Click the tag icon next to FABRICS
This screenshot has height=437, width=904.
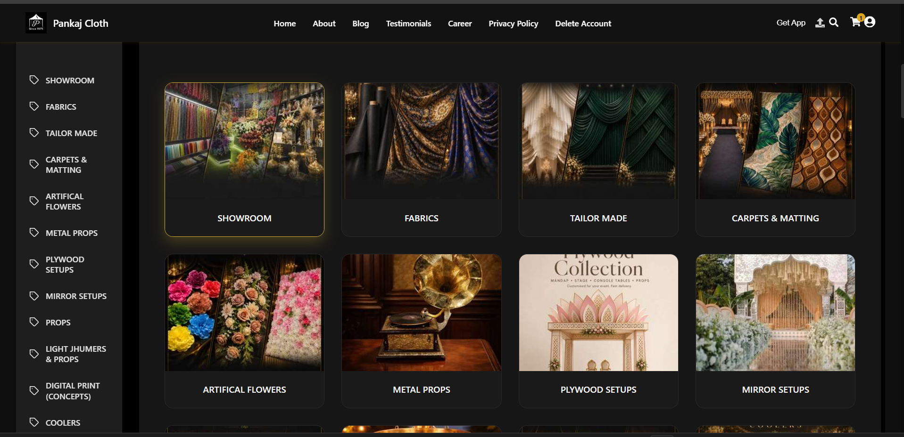[34, 106]
